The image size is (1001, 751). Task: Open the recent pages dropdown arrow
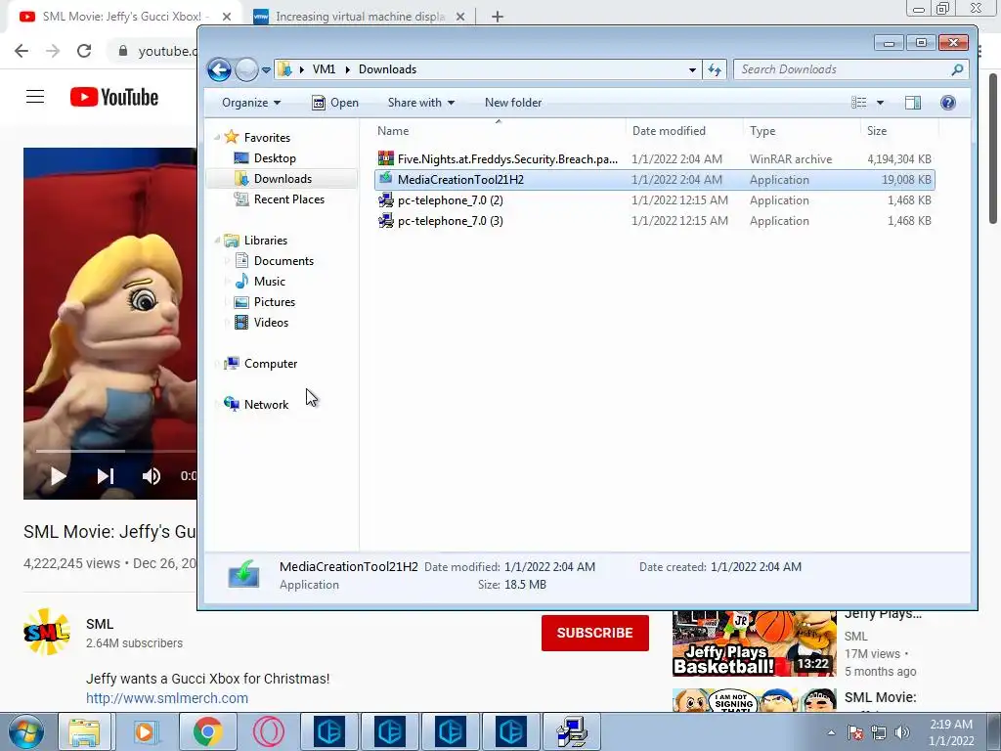[266, 69]
